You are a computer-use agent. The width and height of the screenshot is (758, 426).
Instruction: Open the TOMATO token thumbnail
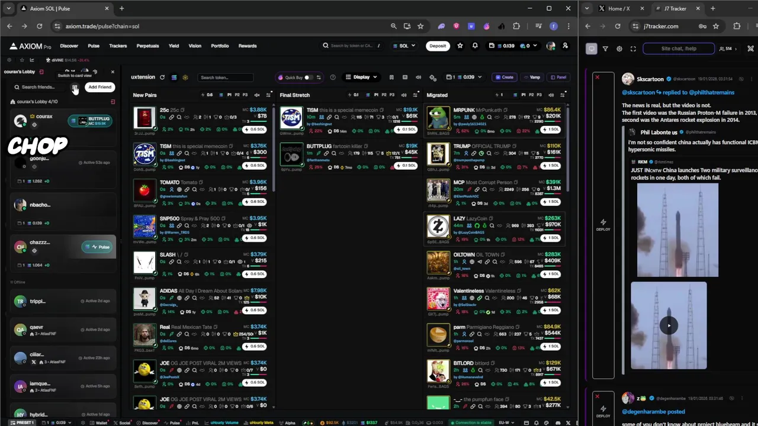144,191
